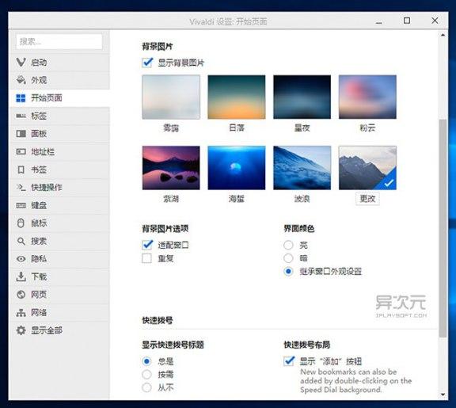Click the Vivaldi logo icon beside 启动

pos(21,63)
